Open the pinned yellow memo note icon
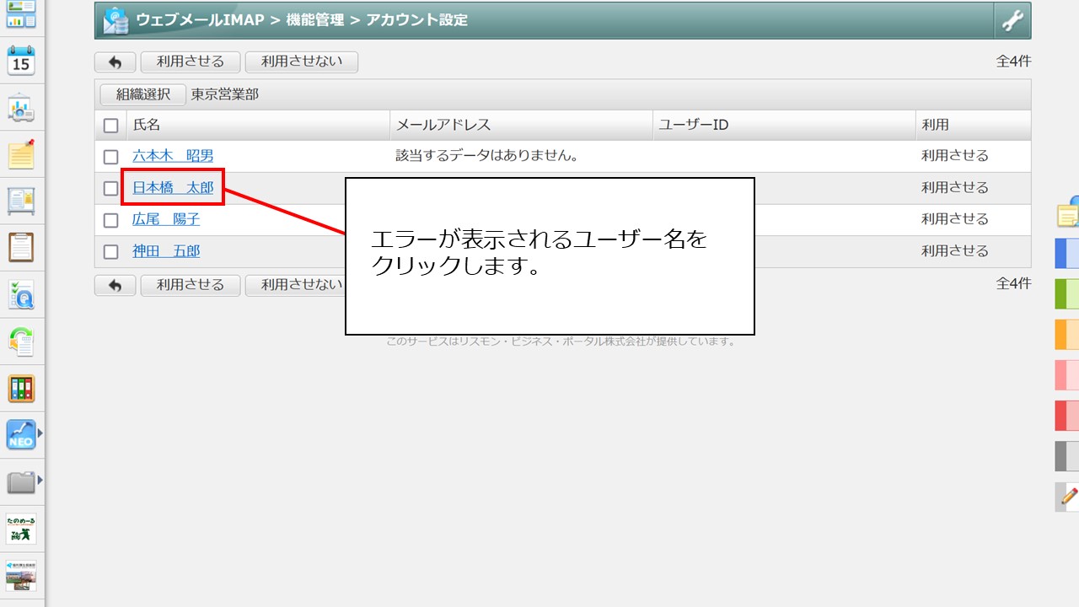Screen dimensions: 1079x607 coord(21,154)
